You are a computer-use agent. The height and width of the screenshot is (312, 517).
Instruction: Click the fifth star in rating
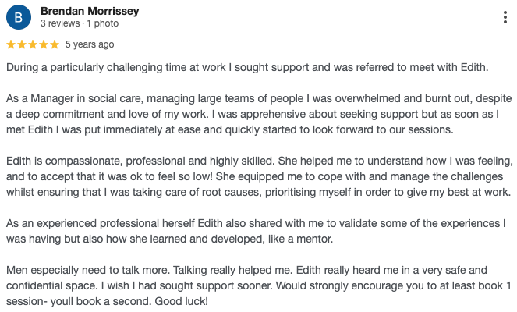coord(54,44)
